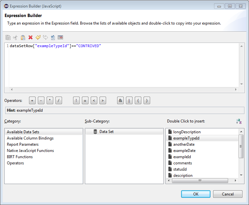Minimize the Expression Builder window
The image size is (249, 205).
tap(219, 6)
